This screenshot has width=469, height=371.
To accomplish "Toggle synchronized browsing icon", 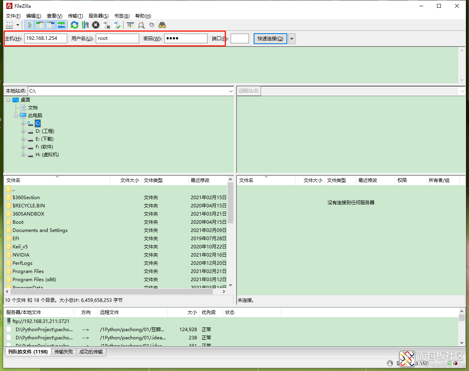I will 152,25.
